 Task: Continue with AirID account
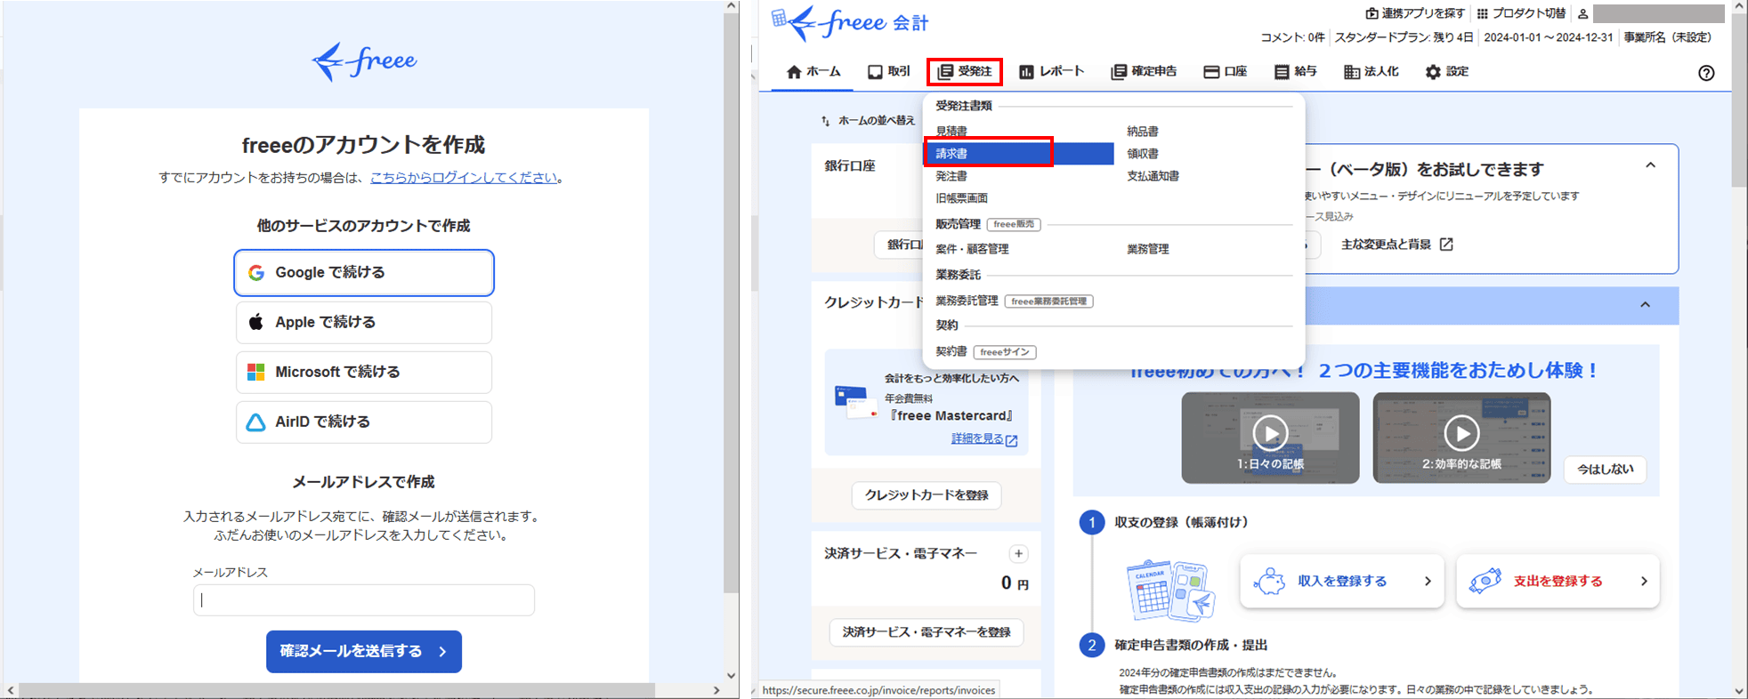tap(364, 422)
